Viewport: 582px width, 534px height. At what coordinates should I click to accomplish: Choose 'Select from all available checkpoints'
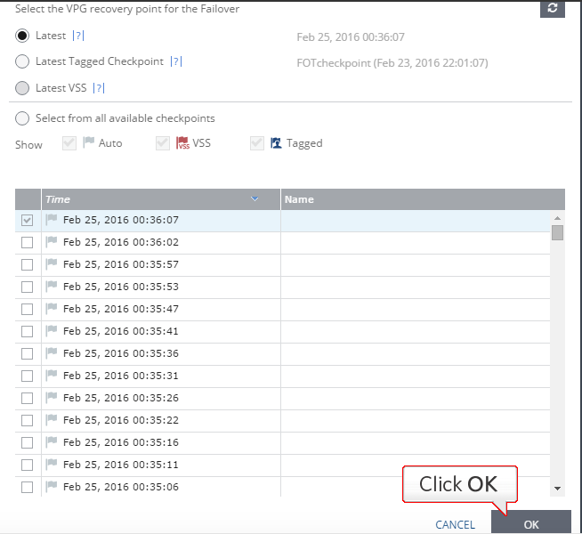(x=22, y=118)
